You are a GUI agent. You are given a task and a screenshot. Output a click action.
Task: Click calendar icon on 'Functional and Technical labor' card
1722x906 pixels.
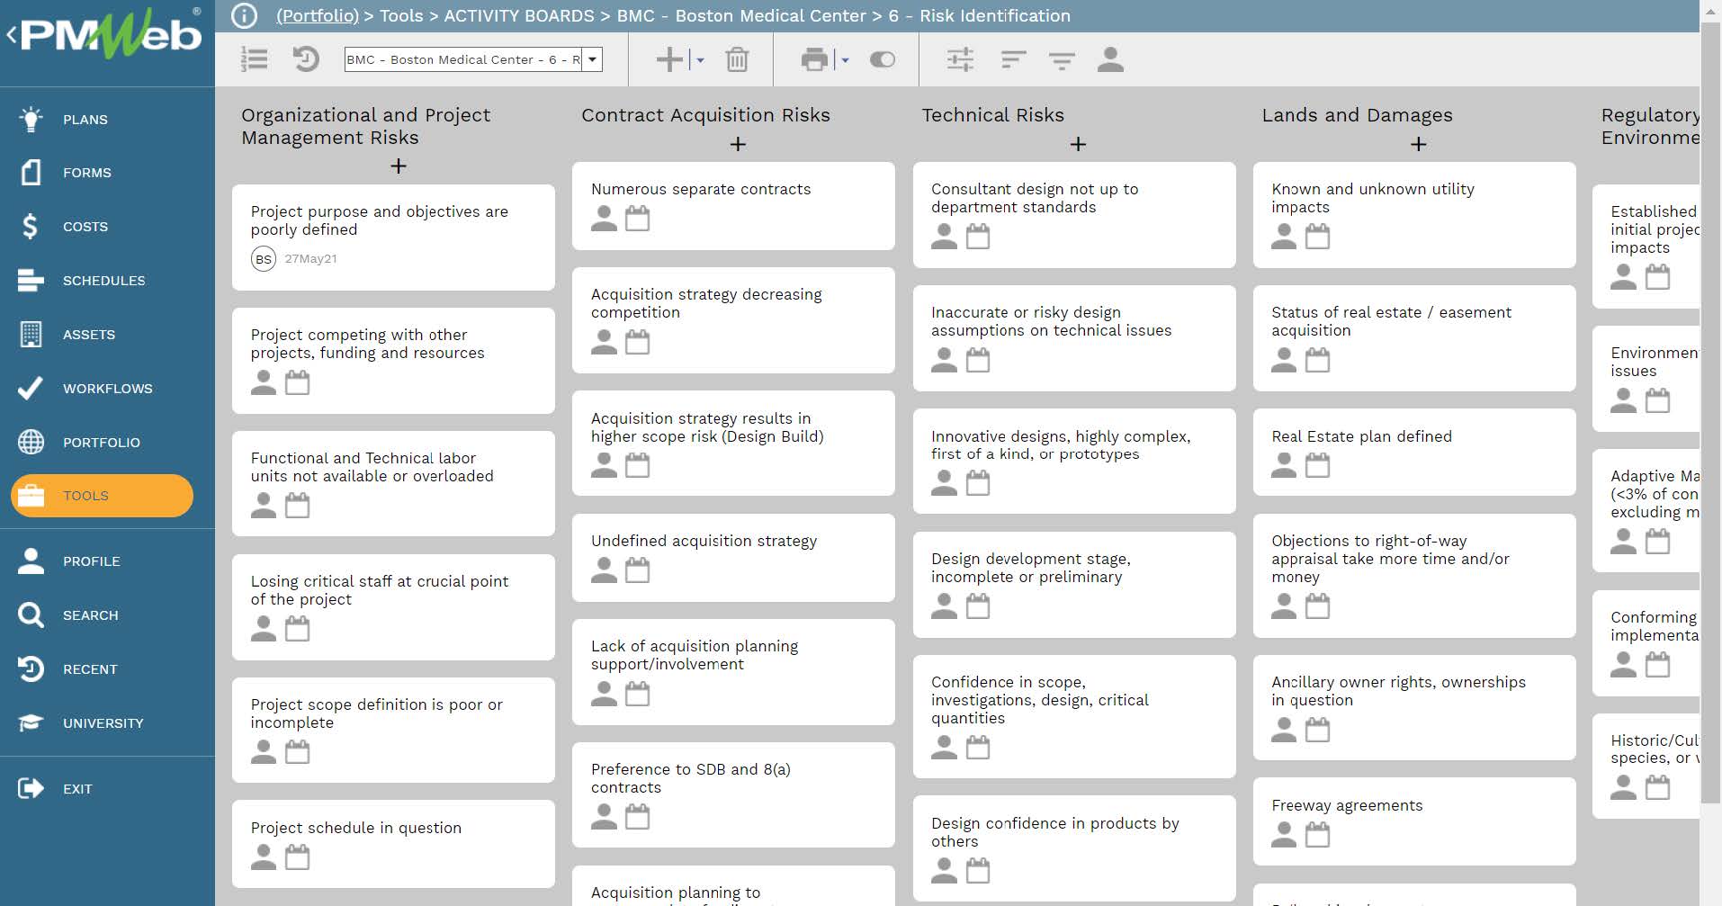tap(297, 506)
